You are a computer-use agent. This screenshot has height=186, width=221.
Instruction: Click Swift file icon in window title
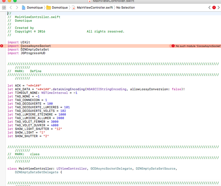(x=89, y=1)
